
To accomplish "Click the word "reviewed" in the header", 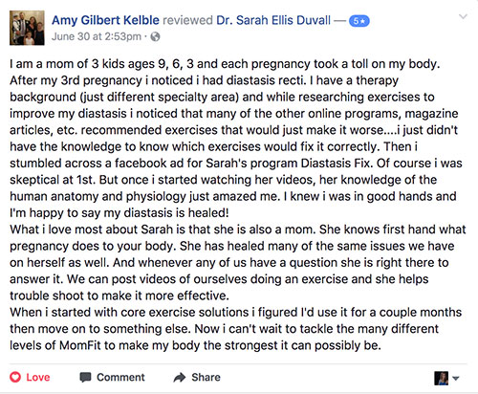I will (x=187, y=20).
